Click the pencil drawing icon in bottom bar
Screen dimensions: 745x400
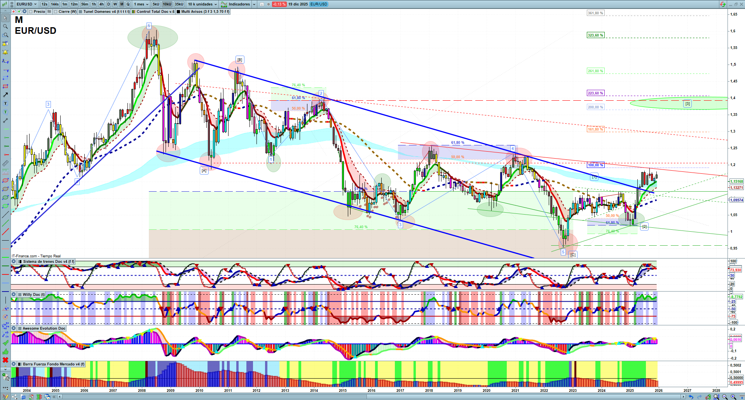point(5,397)
